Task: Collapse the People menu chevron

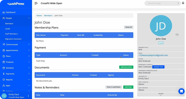Action: click(x=29, y=18)
